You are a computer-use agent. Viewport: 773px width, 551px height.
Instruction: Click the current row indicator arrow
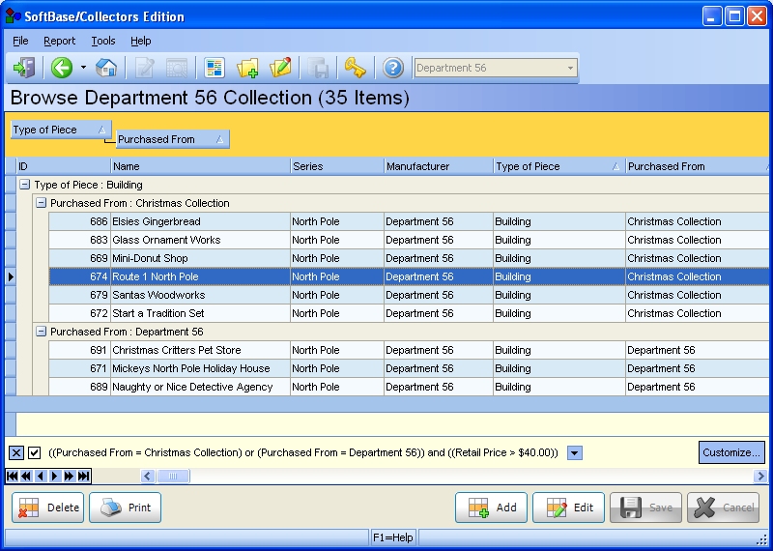11,276
